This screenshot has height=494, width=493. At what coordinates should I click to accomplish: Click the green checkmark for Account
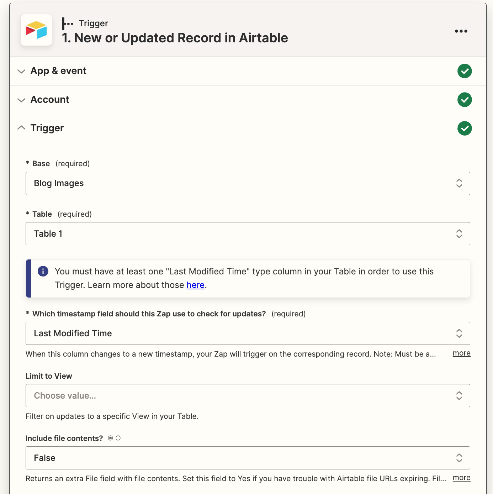(465, 100)
